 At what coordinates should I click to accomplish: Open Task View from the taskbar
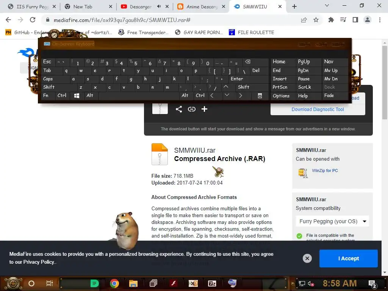[x=50, y=283]
